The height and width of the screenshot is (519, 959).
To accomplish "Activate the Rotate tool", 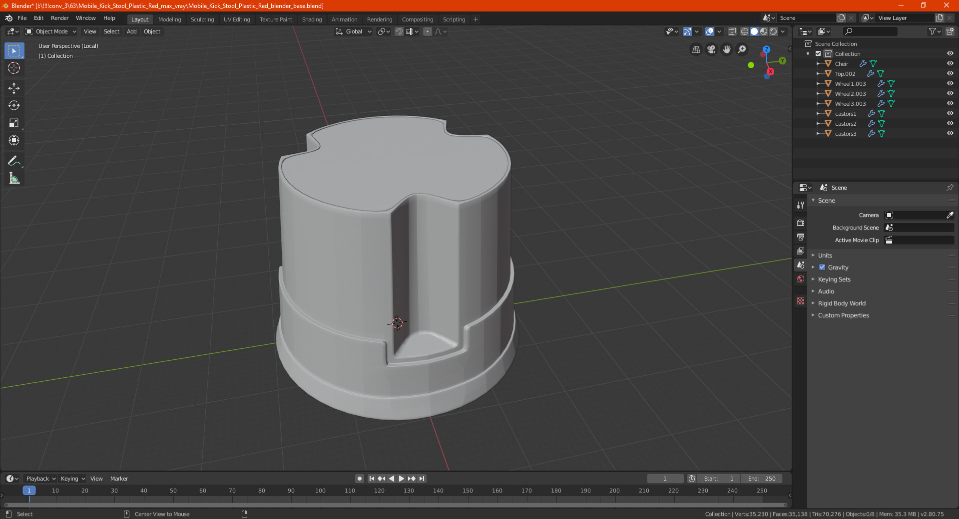I will click(x=14, y=105).
